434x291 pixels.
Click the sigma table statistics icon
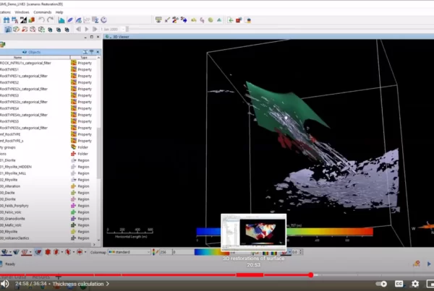pyautogui.click(x=95, y=20)
